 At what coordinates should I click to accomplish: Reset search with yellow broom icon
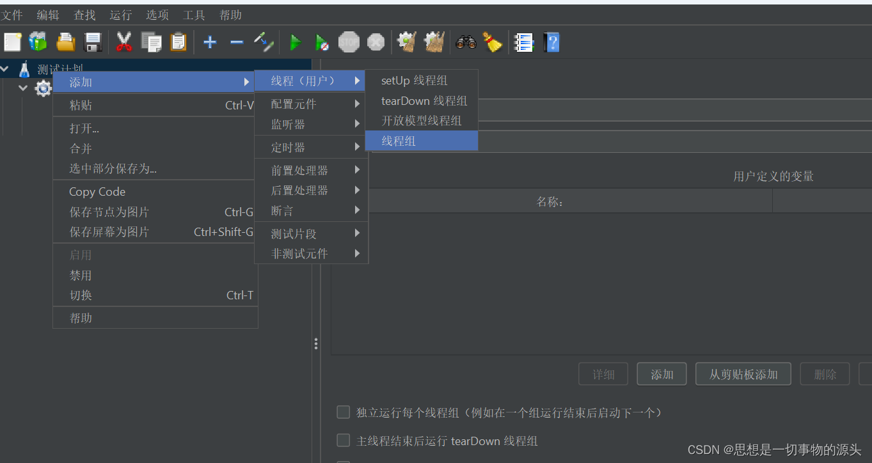click(x=492, y=42)
